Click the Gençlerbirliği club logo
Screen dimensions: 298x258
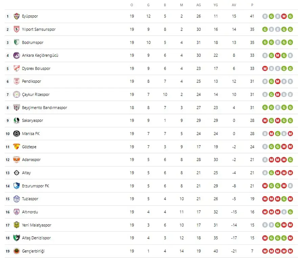coord(17,251)
